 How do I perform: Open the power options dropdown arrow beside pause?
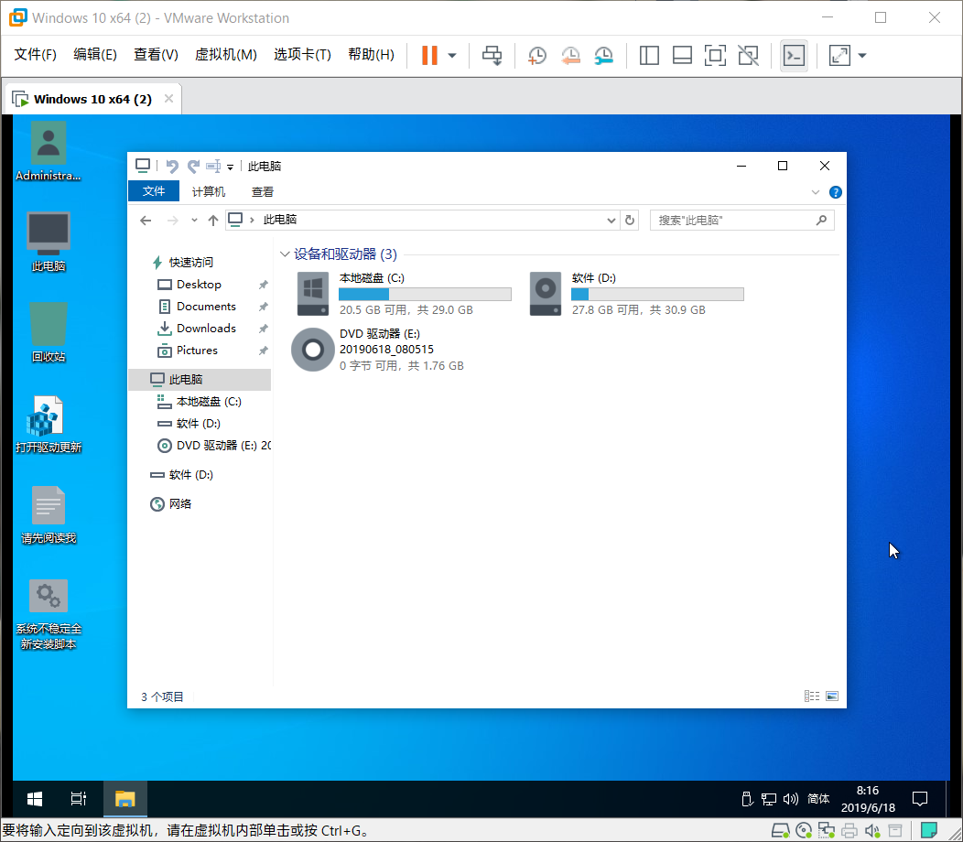point(452,55)
